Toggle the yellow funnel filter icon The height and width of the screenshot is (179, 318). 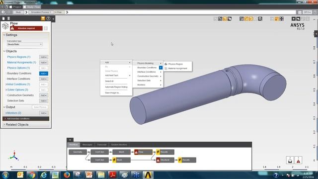[43, 18]
